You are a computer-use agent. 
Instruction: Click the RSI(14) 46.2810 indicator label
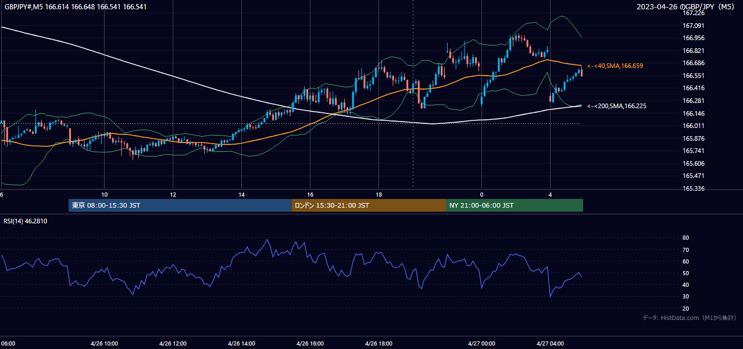point(26,221)
